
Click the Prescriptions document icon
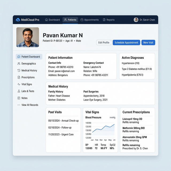[19, 77]
